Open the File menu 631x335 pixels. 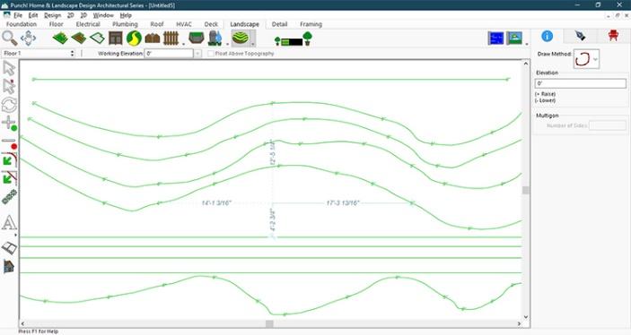click(18, 15)
